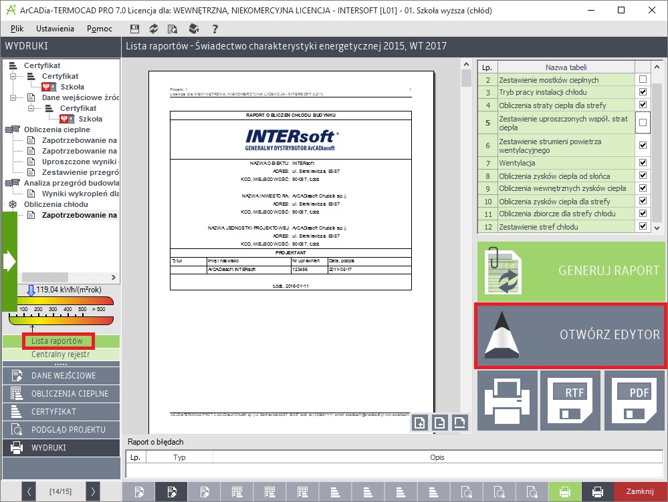668x502 pixels.
Task: Click the large printer button below Otwórz Edytor
Action: (508, 401)
